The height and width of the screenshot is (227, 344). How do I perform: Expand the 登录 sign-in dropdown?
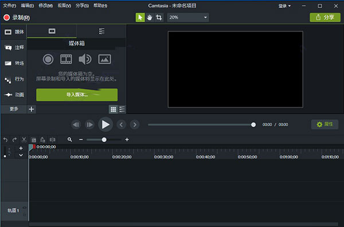coord(284,6)
